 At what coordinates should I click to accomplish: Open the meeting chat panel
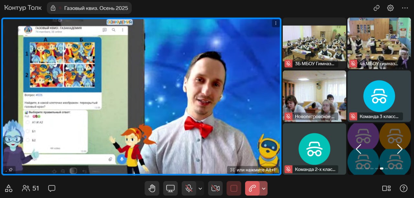[x=52, y=188]
